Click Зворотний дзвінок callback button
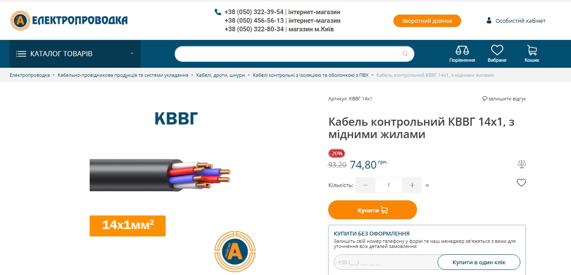 tap(427, 21)
